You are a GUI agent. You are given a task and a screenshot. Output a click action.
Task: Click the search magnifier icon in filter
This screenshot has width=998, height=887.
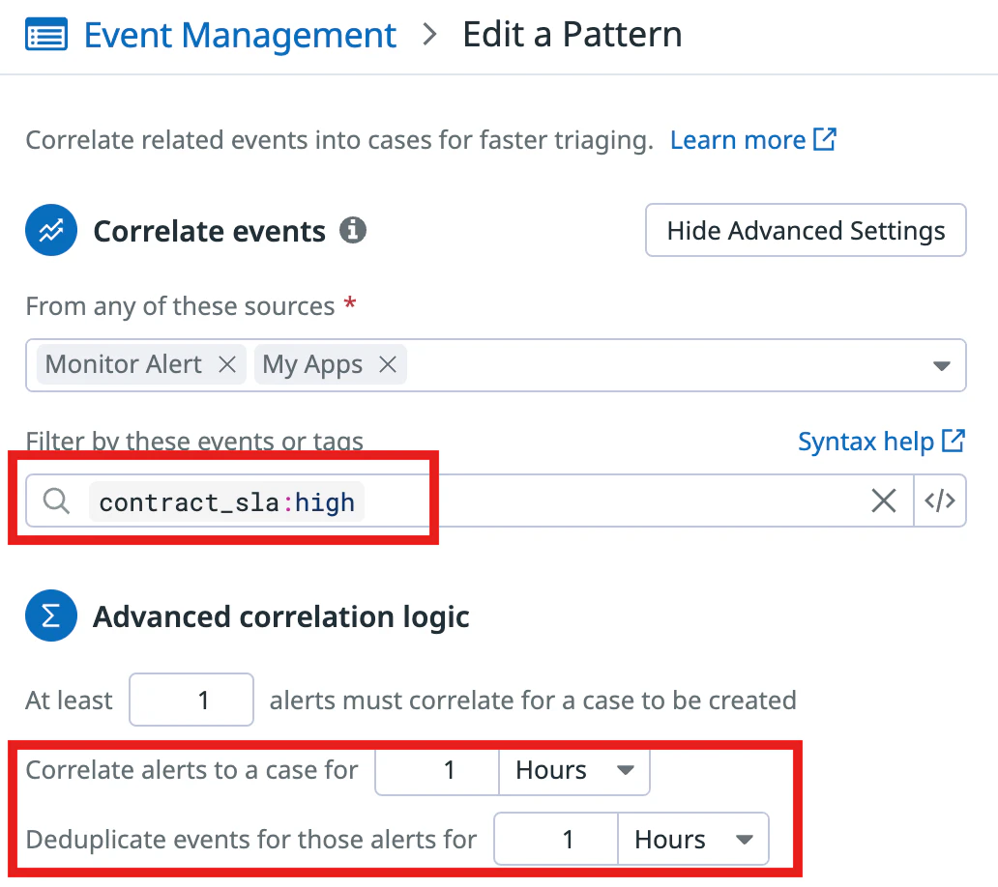pos(57,501)
